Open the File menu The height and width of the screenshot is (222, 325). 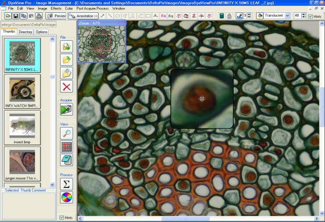(x=11, y=8)
